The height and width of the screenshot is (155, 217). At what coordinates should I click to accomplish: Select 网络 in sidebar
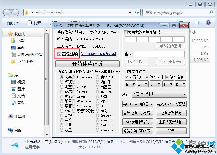(15, 130)
